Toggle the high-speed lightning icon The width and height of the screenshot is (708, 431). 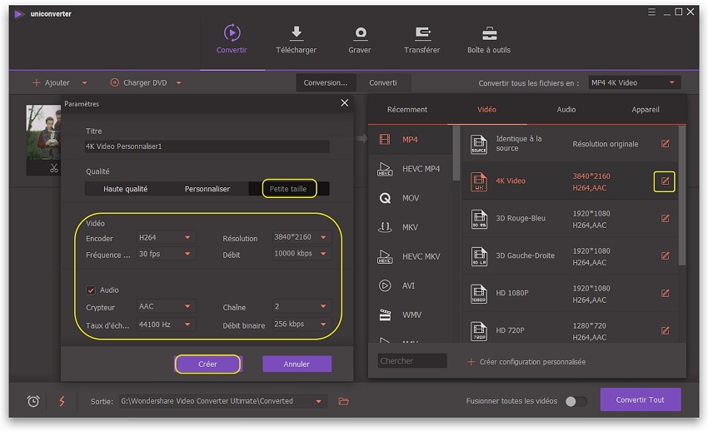click(62, 401)
